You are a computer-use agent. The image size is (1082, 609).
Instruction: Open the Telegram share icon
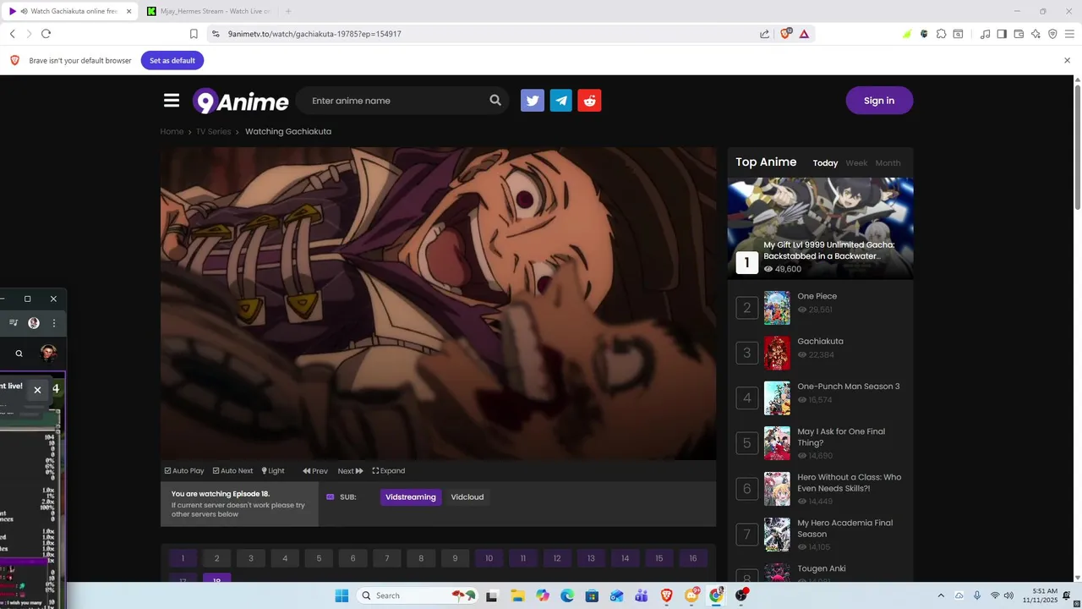[561, 101]
